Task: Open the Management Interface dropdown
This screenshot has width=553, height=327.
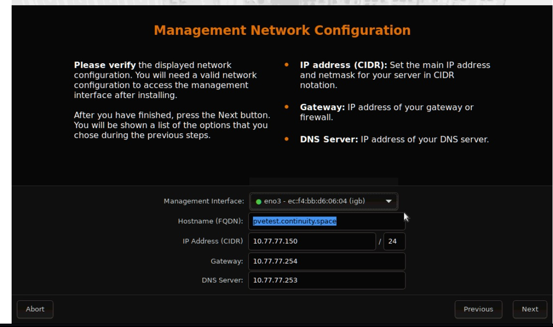Action: [x=323, y=201]
